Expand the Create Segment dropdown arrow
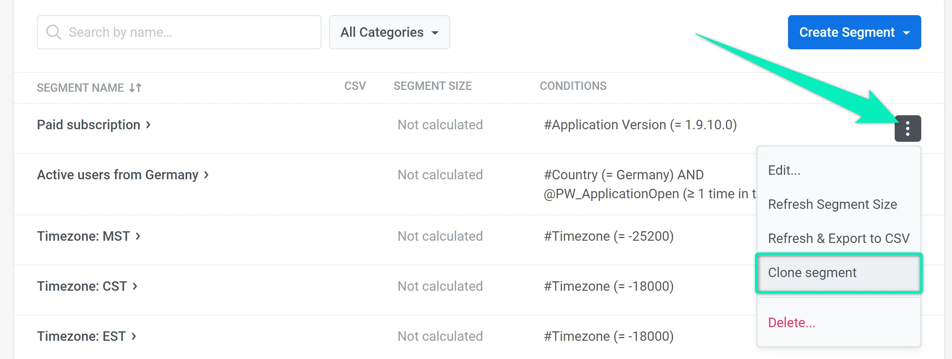Viewport: 952px width, 359px height. [906, 33]
